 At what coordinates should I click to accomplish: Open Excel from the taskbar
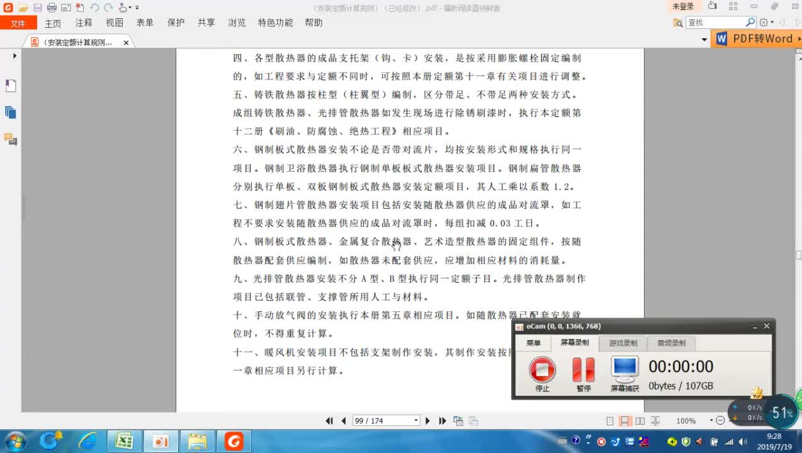tap(124, 442)
